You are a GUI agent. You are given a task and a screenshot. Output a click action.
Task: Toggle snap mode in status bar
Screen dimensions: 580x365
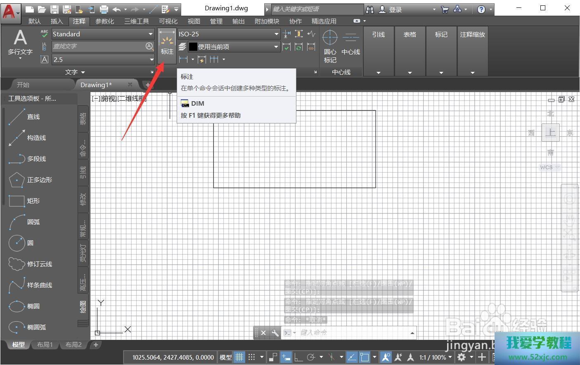tap(251, 357)
